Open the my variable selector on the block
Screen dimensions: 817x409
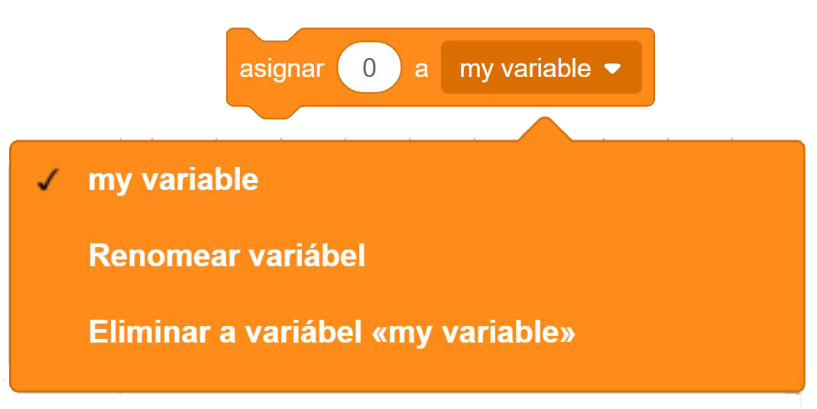(x=541, y=69)
